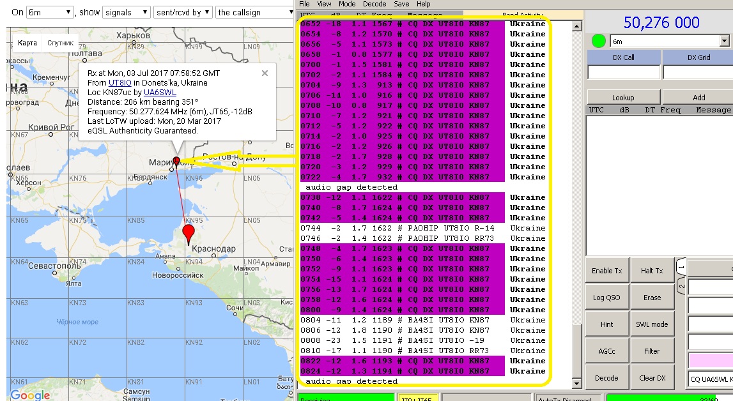Toggle the AGCc button
733x401 pixels.
click(x=606, y=351)
